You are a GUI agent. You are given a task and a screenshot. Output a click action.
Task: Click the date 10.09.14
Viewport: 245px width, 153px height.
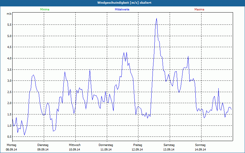pyautogui.click(x=74, y=150)
